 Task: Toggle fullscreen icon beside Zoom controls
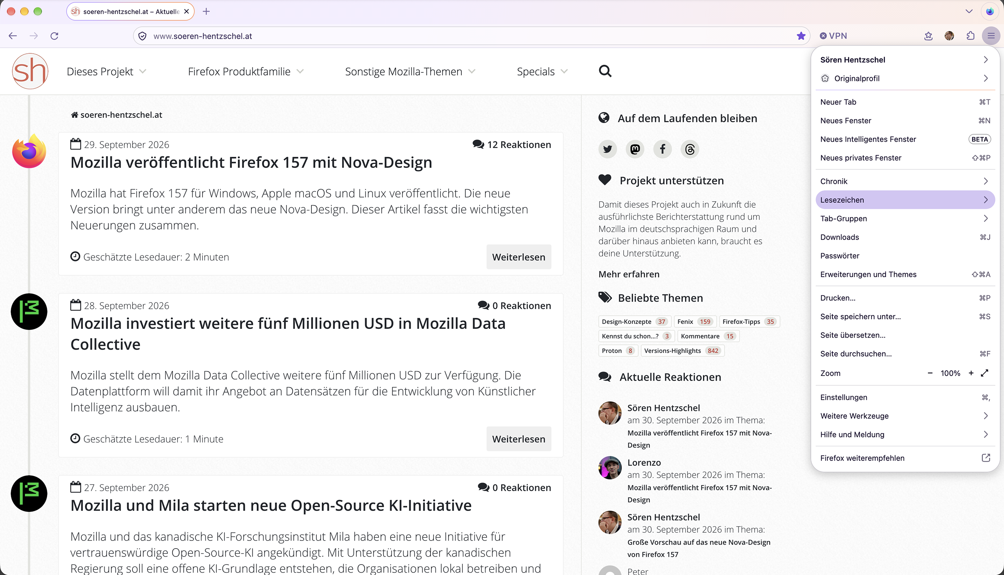(x=984, y=373)
